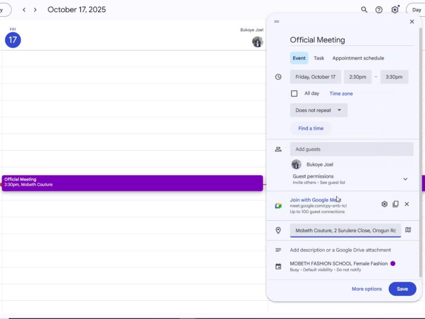Screen dimensions: 425x319
Task: Edit the Official Meeting title field
Action: [x=351, y=40]
